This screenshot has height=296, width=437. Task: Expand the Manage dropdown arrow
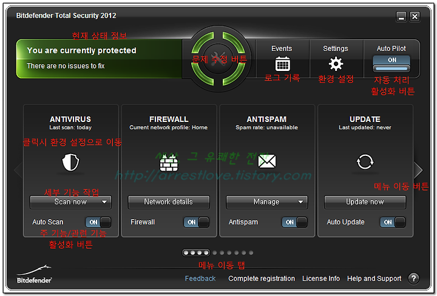[300, 202]
